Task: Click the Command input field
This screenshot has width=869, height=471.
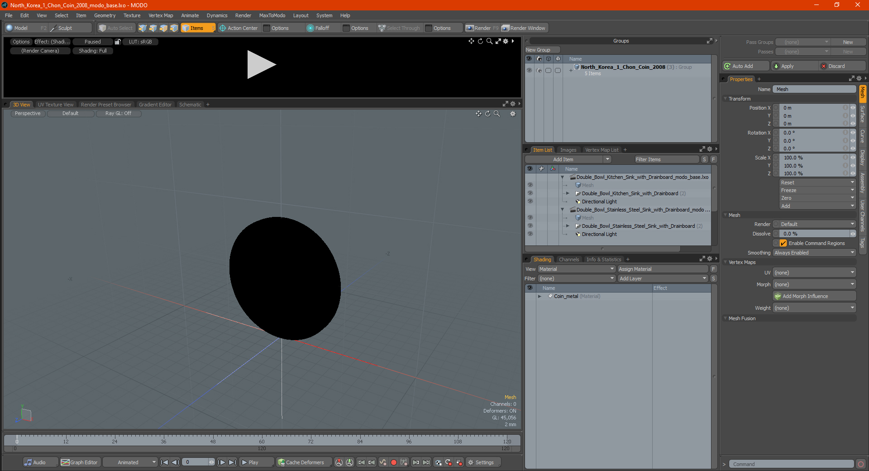Action: tap(791, 464)
